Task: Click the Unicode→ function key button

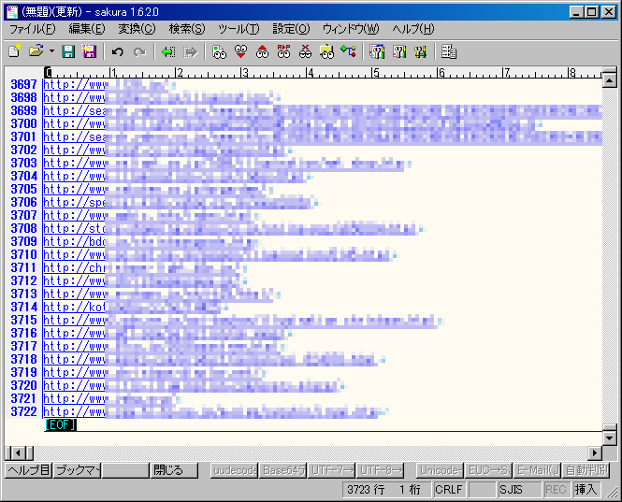Action: click(x=440, y=470)
